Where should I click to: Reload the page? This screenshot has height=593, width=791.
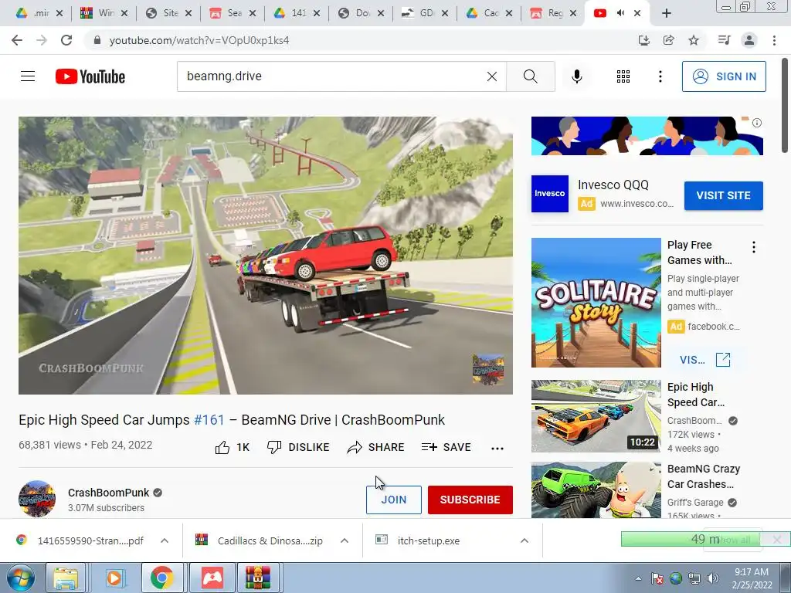66,40
